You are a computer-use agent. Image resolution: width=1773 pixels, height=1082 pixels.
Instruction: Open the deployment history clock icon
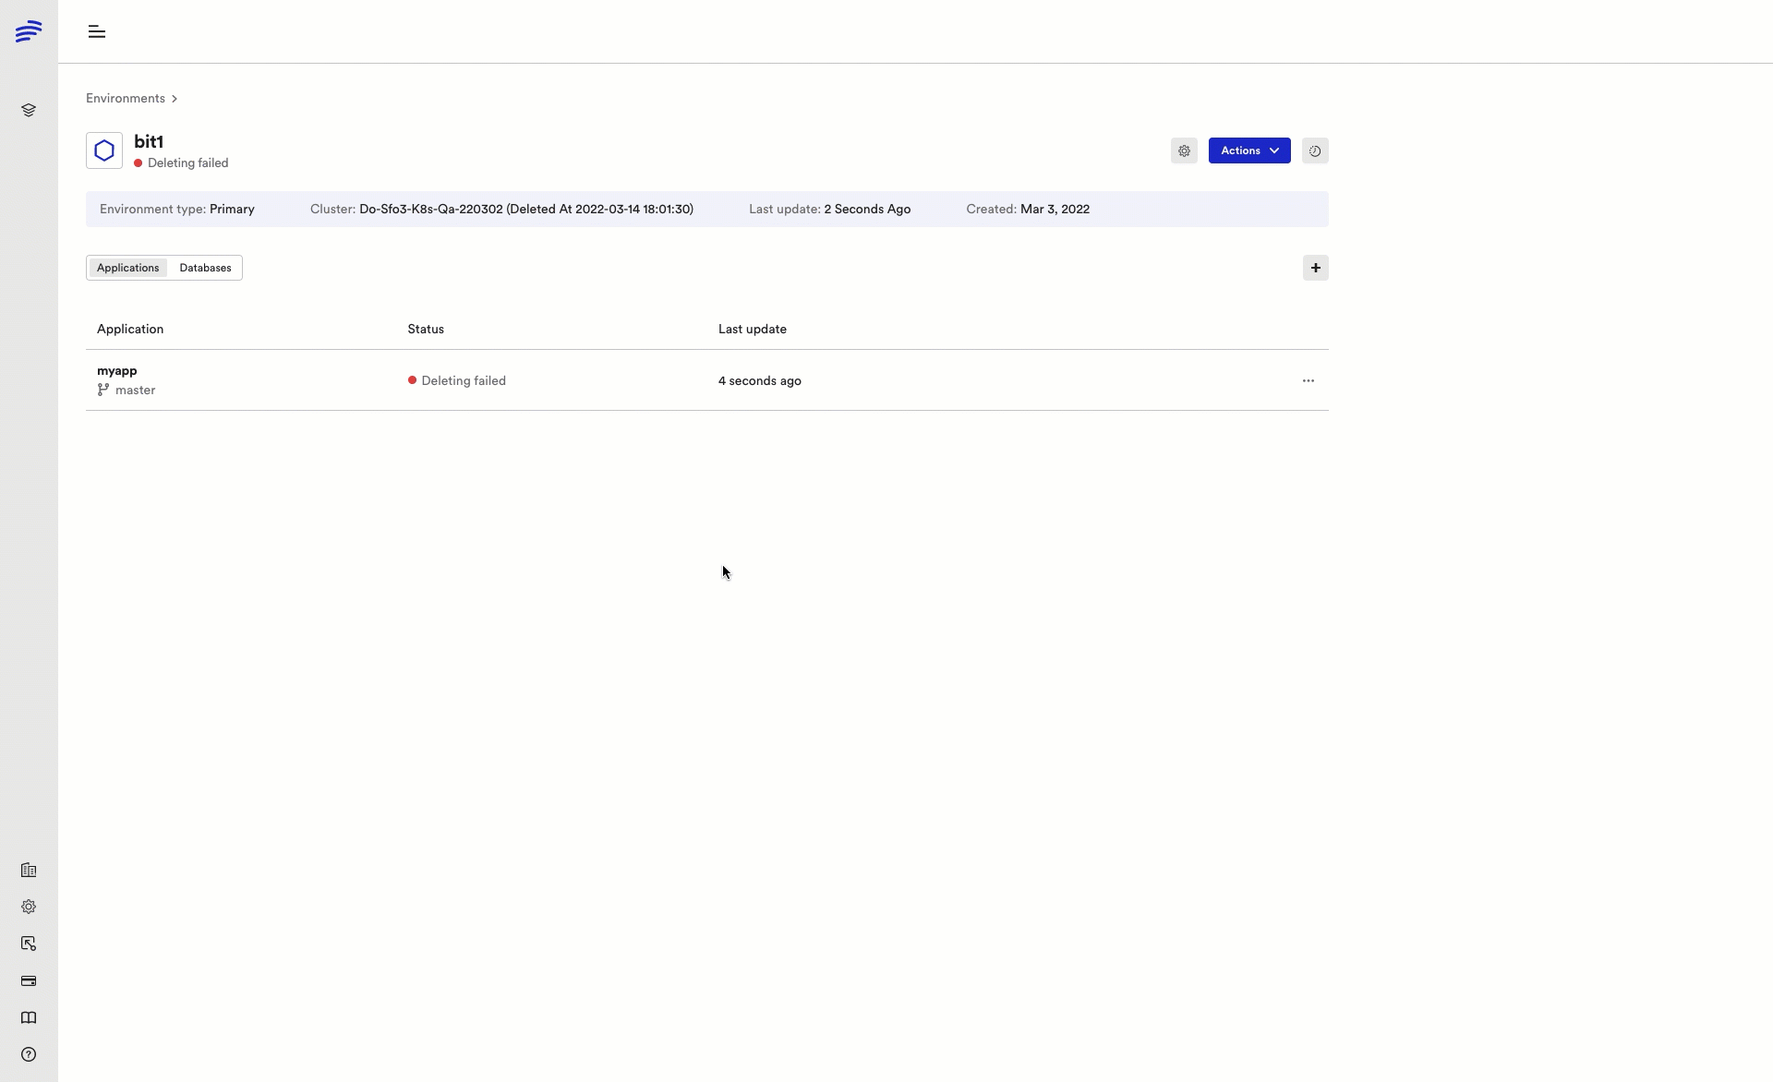coord(1315,150)
